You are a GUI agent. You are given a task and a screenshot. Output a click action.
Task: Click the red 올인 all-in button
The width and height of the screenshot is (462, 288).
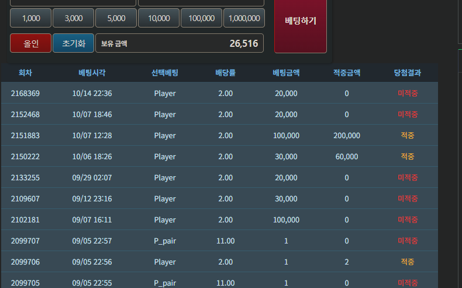pos(30,43)
